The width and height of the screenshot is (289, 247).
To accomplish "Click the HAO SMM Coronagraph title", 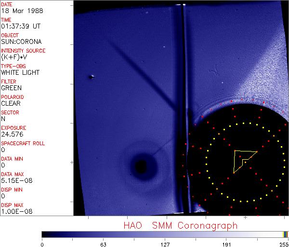I will [181, 226].
